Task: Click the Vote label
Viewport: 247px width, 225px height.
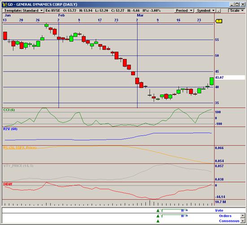Action: click(x=219, y=211)
